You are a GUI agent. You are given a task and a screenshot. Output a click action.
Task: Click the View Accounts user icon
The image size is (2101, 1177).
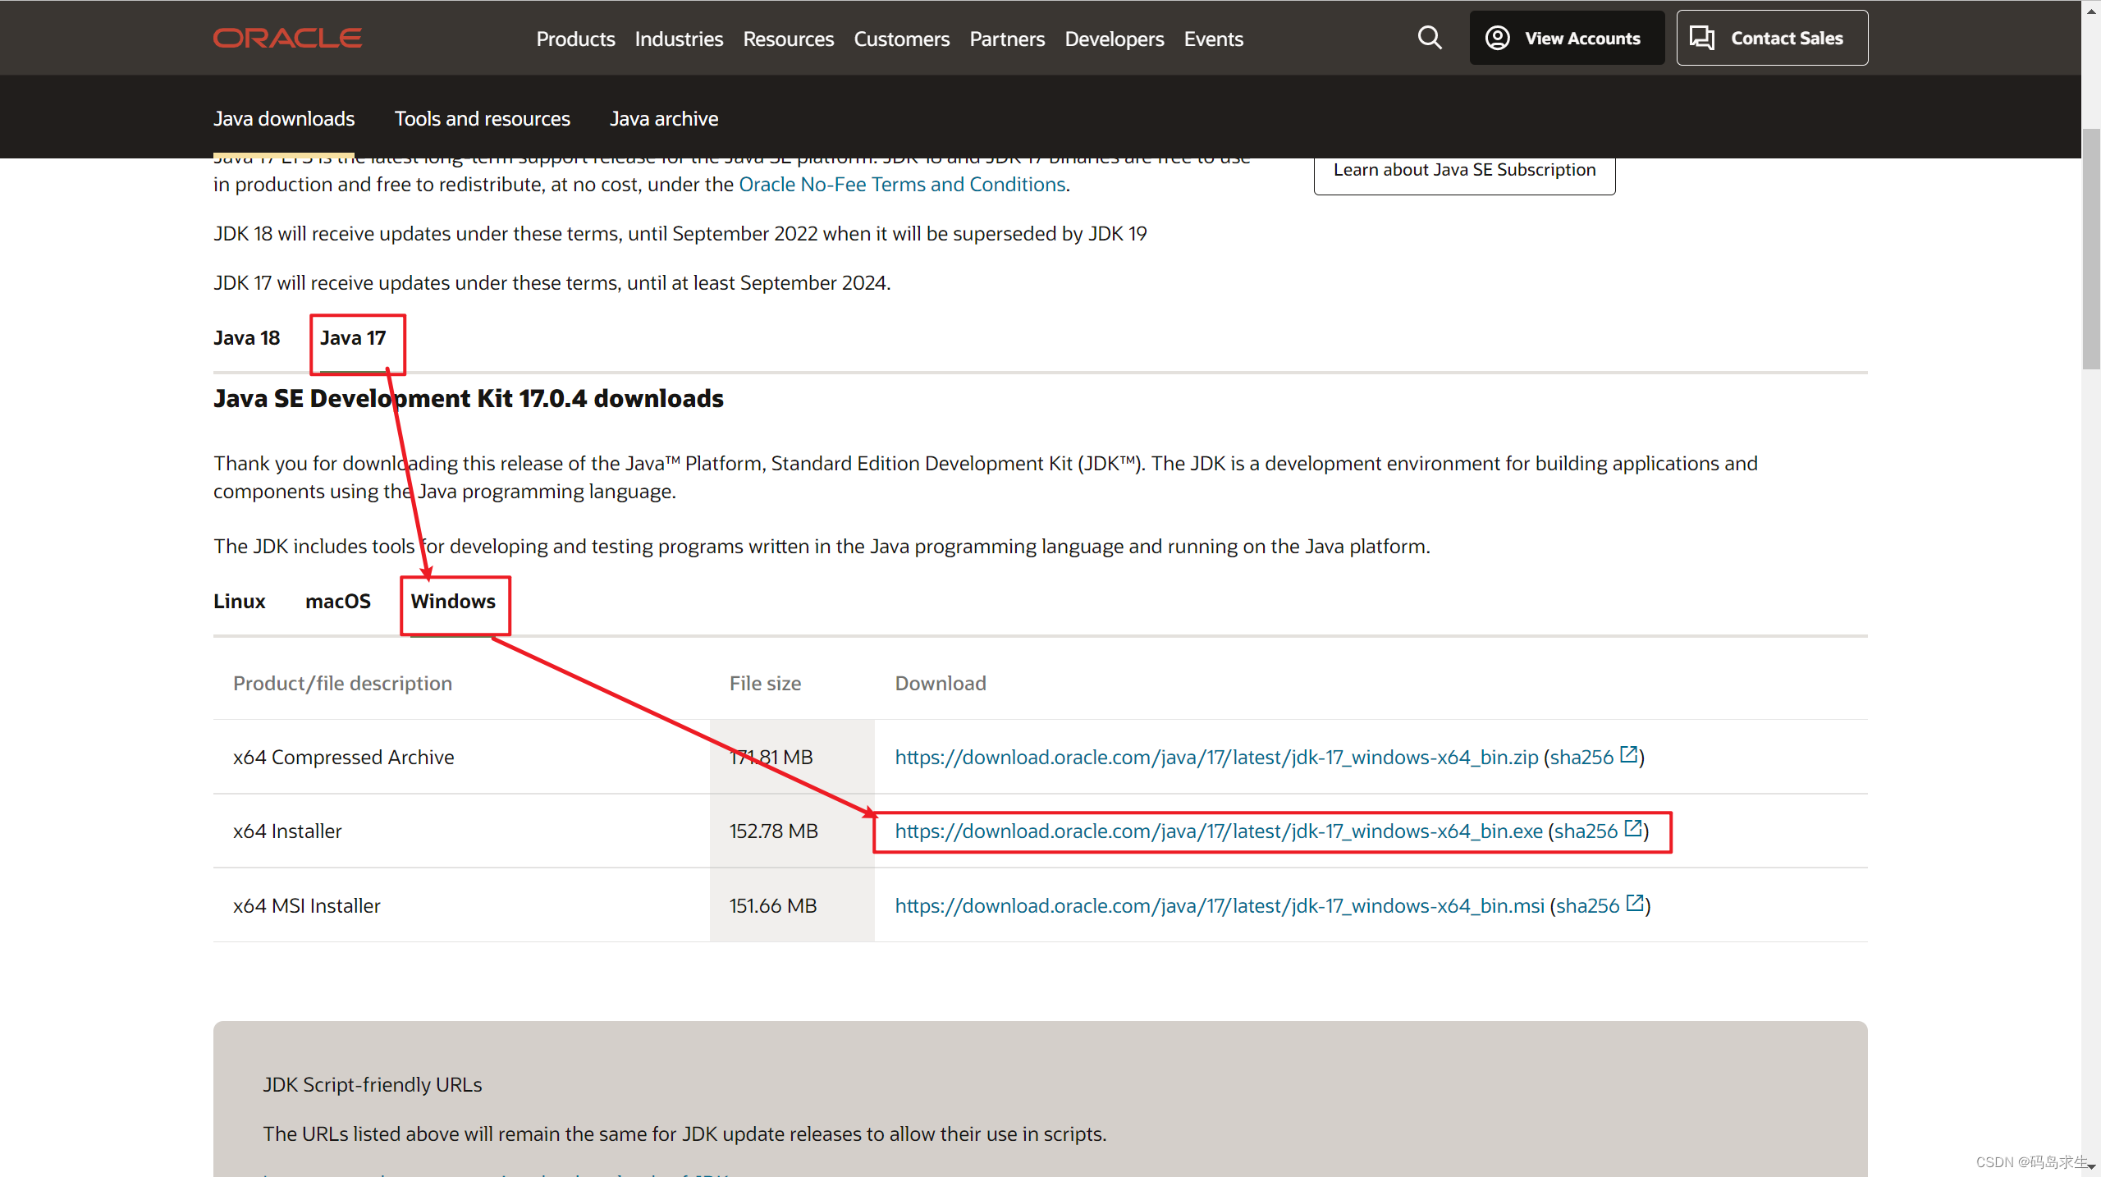click(x=1498, y=39)
